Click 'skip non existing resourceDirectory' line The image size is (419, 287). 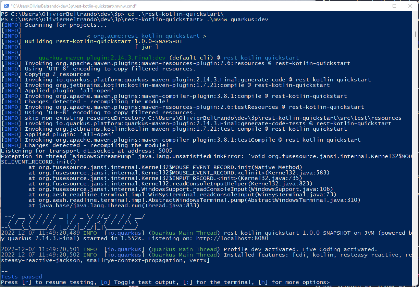213,118
